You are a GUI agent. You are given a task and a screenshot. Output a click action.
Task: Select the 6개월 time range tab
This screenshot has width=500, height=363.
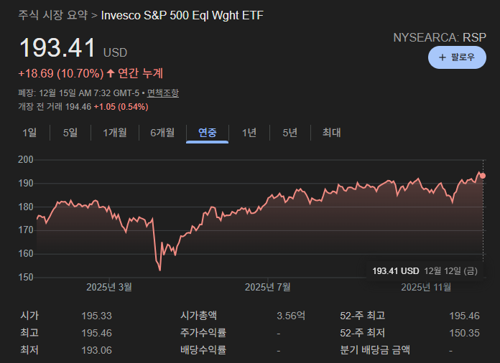pyautogui.click(x=162, y=133)
